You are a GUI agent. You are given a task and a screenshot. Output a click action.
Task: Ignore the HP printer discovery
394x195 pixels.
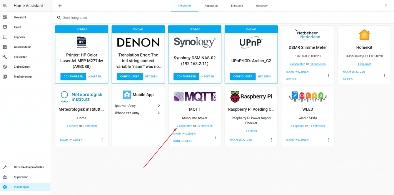point(95,77)
